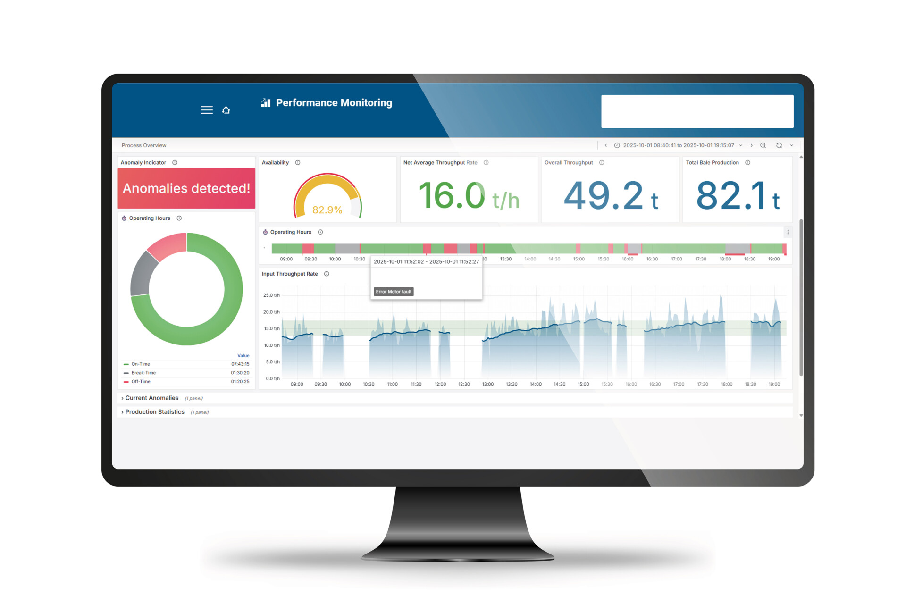Click the home icon in header
This screenshot has width=906, height=604.
click(226, 110)
